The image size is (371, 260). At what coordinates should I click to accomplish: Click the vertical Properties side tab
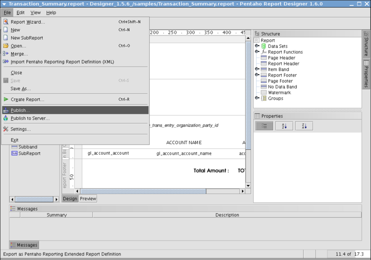366,74
